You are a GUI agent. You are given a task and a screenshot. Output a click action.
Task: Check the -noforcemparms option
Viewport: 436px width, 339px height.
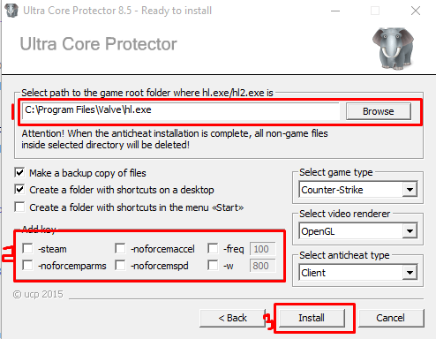(27, 266)
